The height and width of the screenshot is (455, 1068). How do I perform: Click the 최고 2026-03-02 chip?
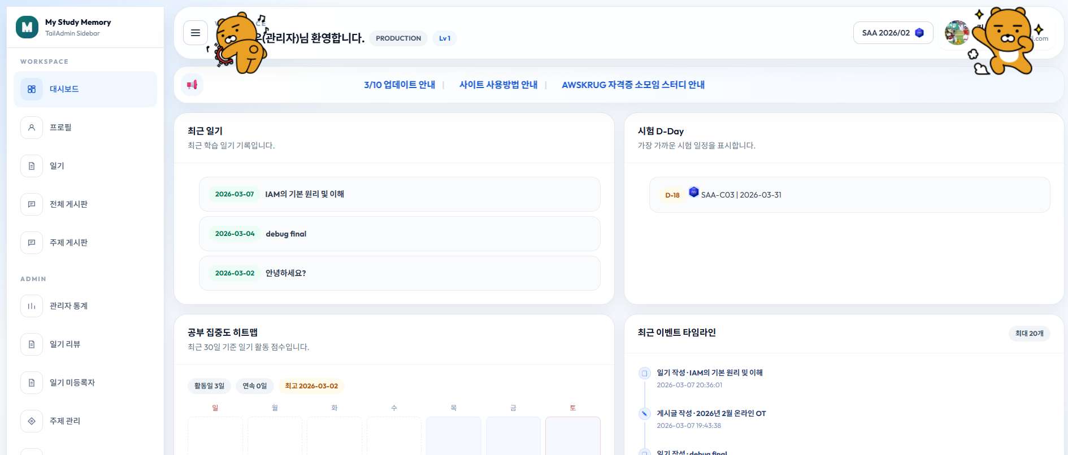311,386
